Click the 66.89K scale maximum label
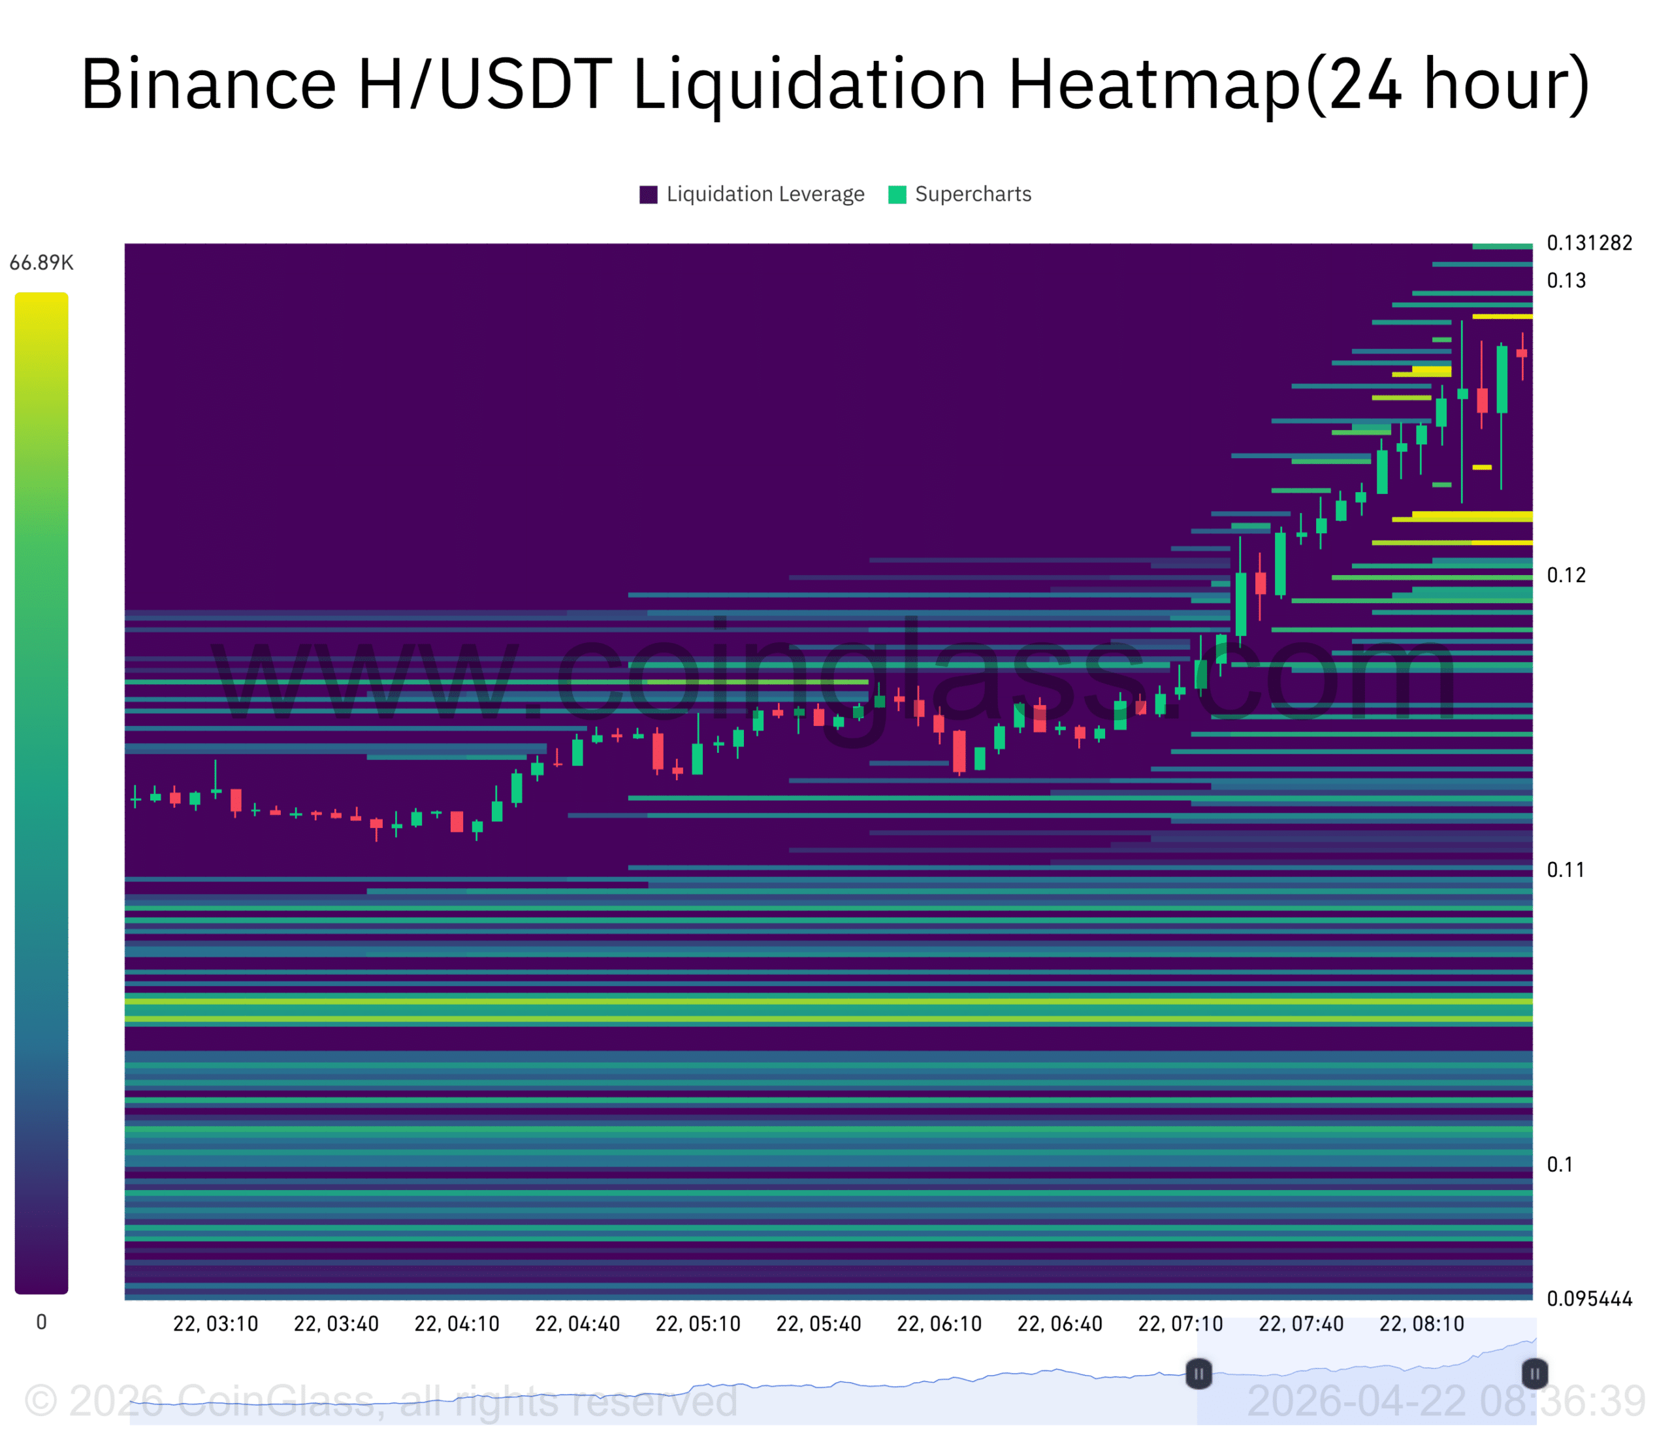1672x1437 pixels. (41, 263)
